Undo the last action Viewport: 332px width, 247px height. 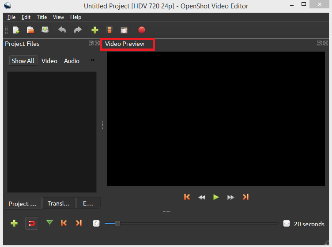click(x=62, y=30)
